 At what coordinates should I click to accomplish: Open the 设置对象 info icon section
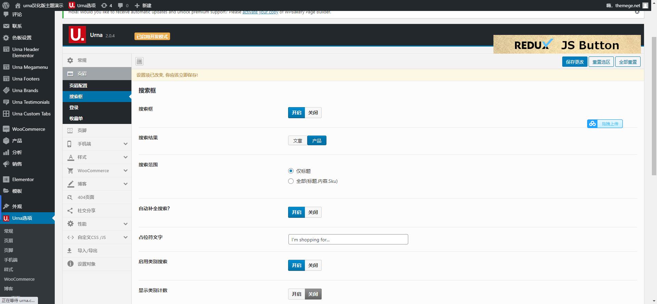(x=97, y=264)
